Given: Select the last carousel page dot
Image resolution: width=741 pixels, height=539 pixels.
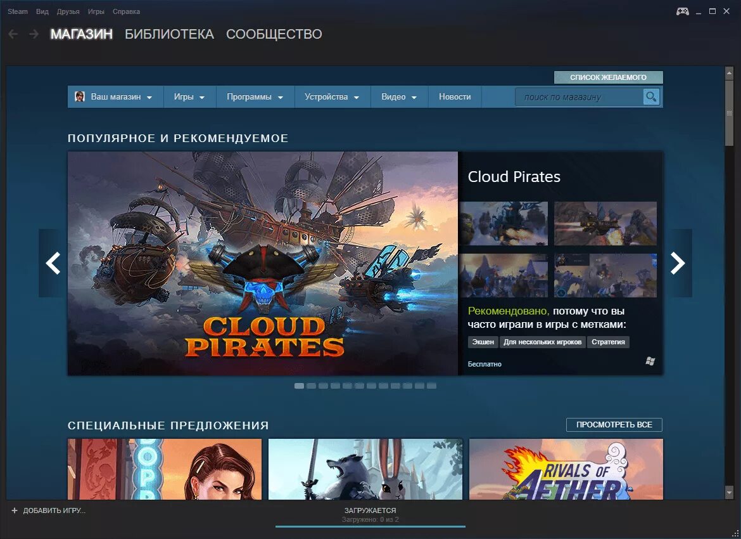Looking at the screenshot, I should pyautogui.click(x=431, y=386).
